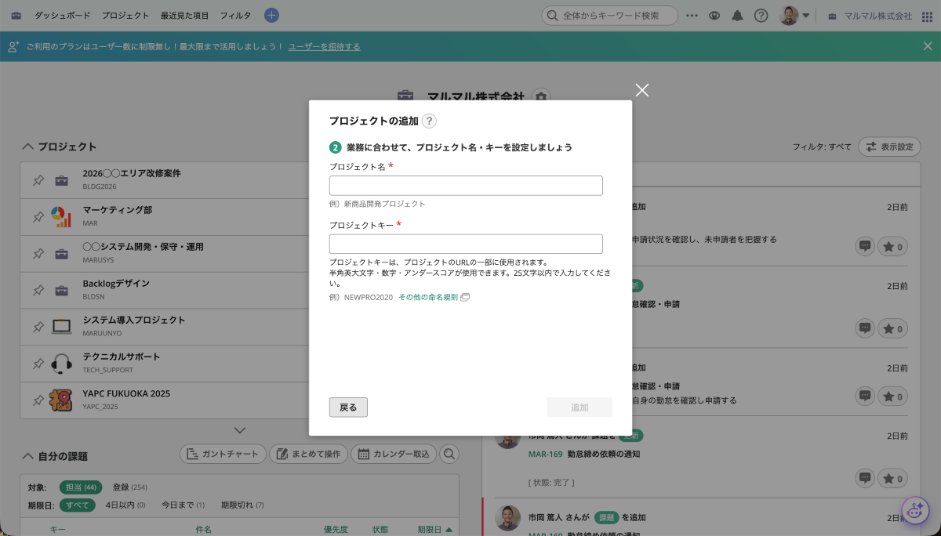
Task: Pin the YAPC FUKUOKA 2025 project
Action: click(x=38, y=400)
